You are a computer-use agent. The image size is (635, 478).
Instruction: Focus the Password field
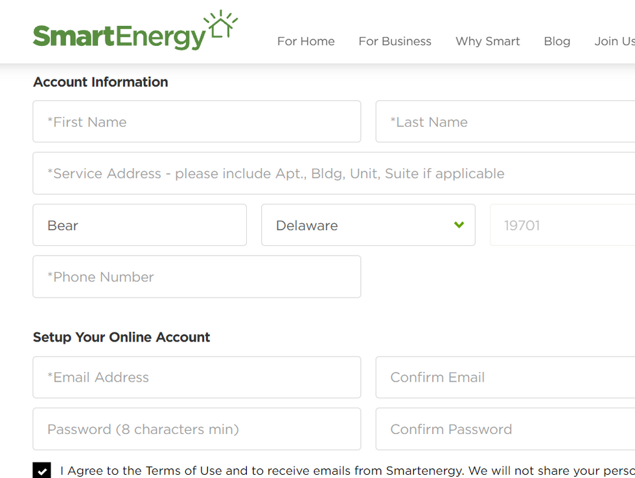(197, 429)
